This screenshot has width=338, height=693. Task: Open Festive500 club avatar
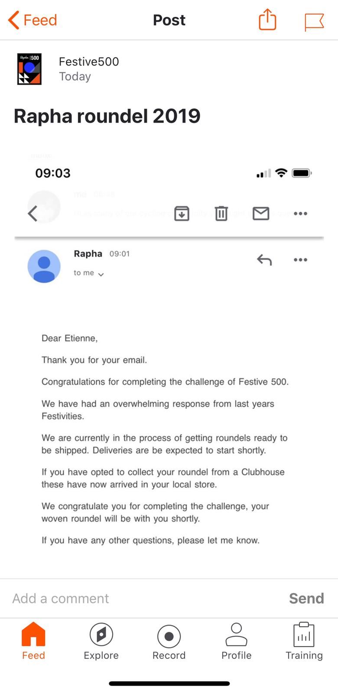(29, 69)
